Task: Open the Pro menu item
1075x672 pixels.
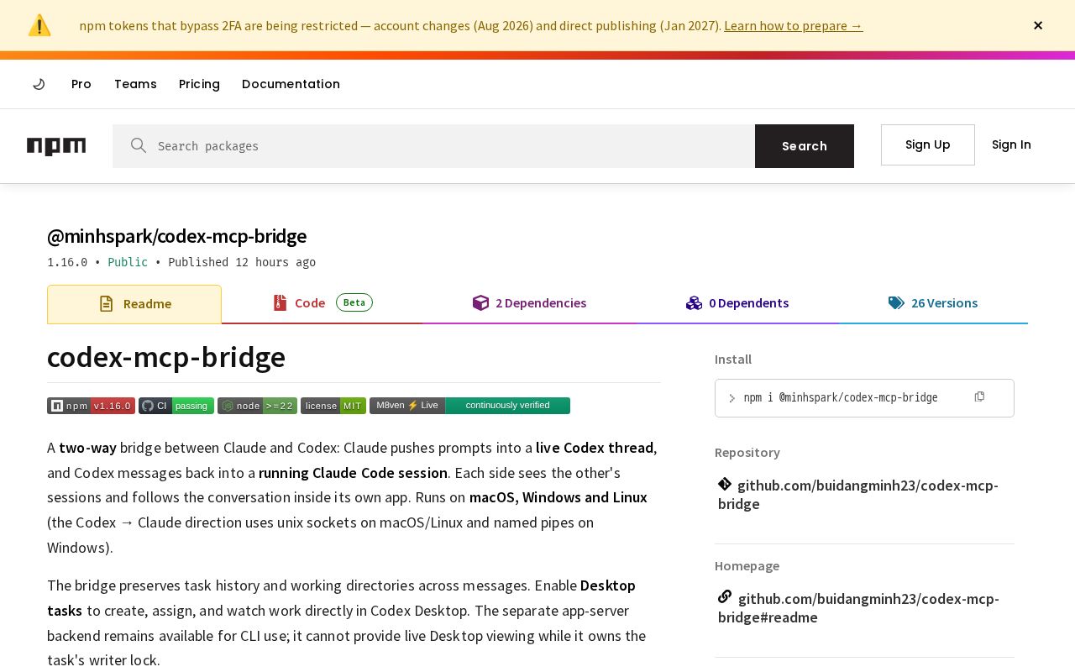Action: (81, 84)
